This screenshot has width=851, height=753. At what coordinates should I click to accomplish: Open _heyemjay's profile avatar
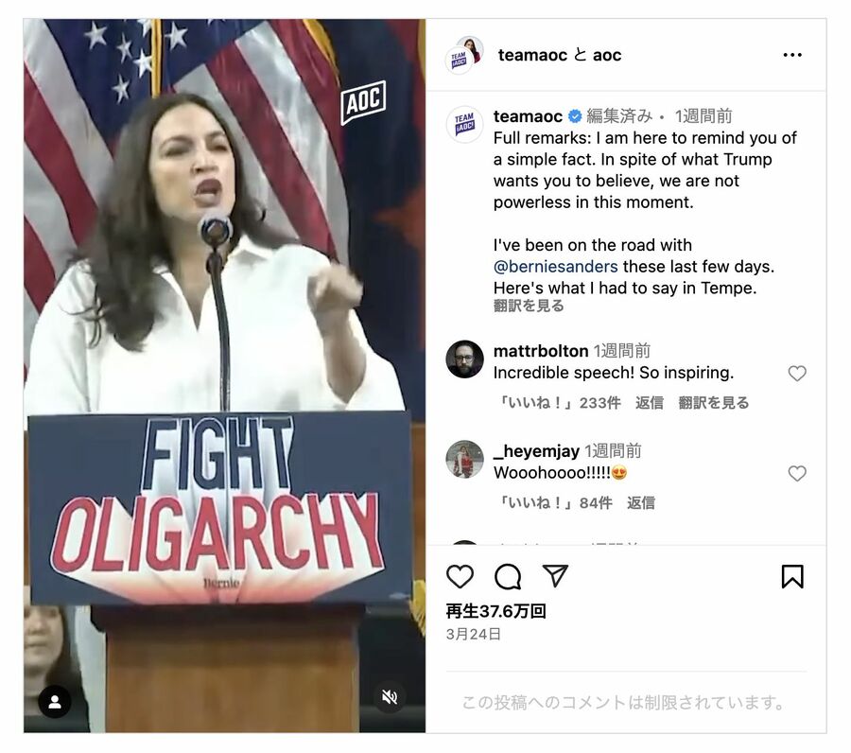click(x=464, y=460)
